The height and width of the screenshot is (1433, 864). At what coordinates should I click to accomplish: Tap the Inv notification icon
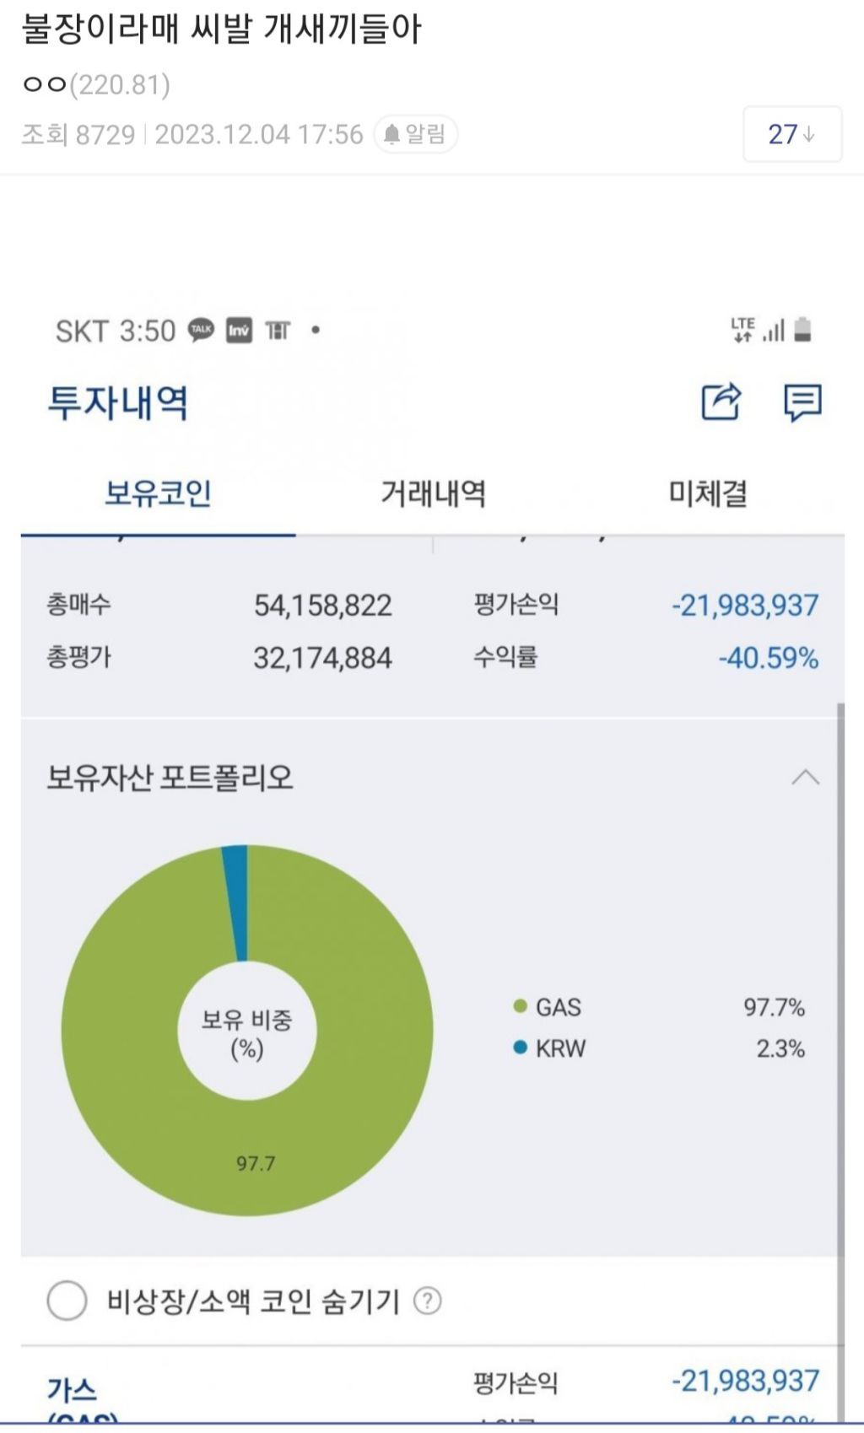(239, 331)
